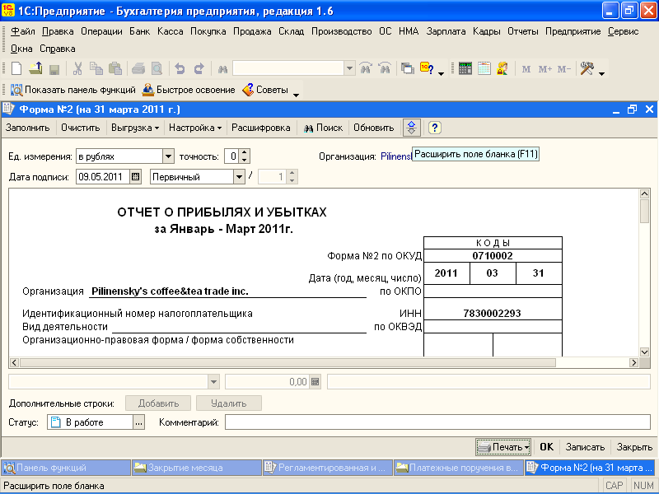Screen dimensions: 659x494
Task: Click the form help question mark icon
Action: (435, 128)
